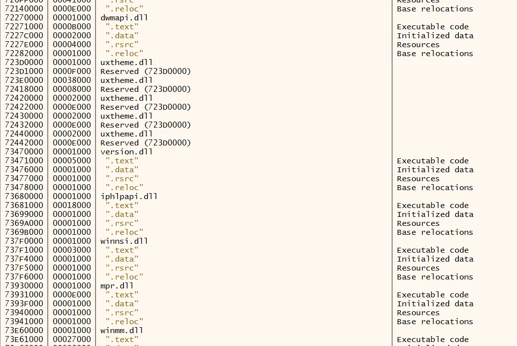Click address 72140000 .reloc row

click(x=24, y=9)
